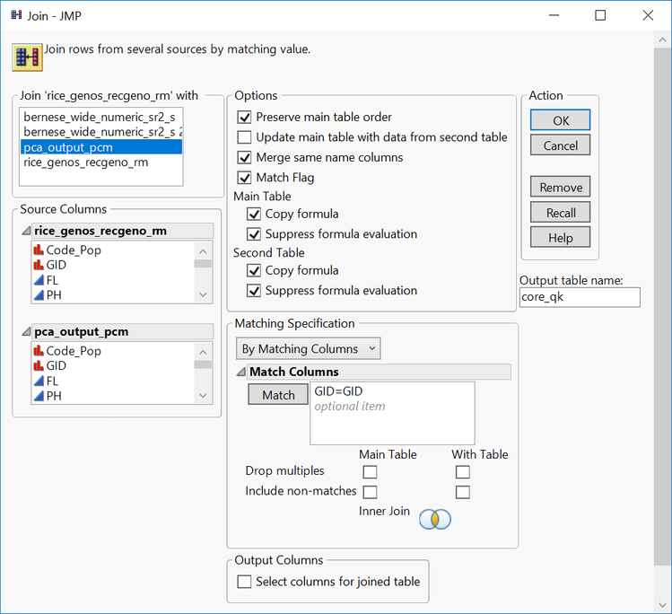Collapse the Match Columns disclosure triangle
The image size is (672, 614).
tap(241, 372)
